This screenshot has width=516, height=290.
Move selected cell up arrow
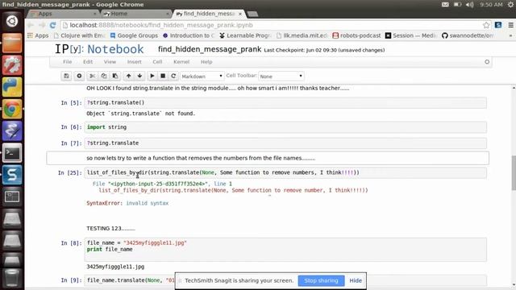129,76
